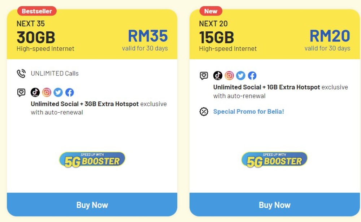This screenshot has width=361, height=222.
Task: Click the Facebook icon in NEXT 20 card
Action: [252, 75]
